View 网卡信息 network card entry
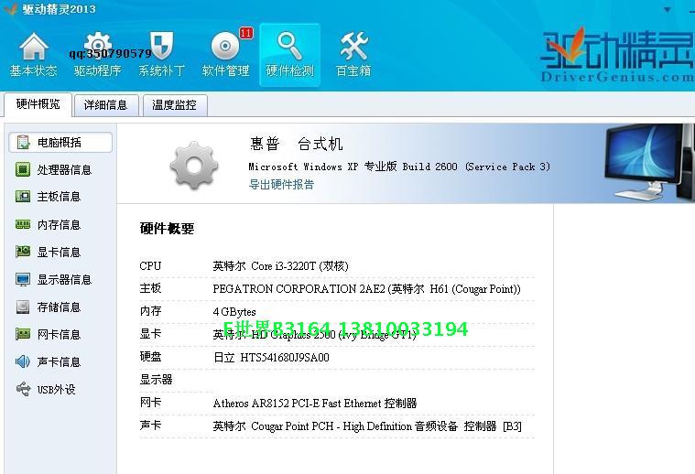 59,335
